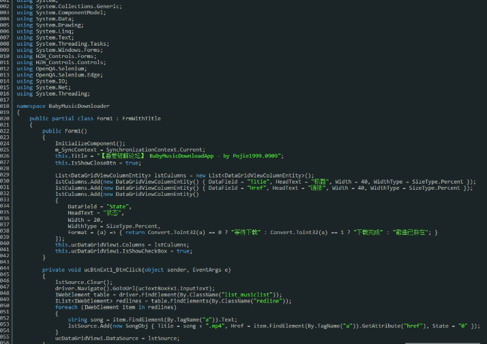The width and height of the screenshot is (487, 344).
Task: Click the 'using System.Linq;' statement
Action: tap(45, 31)
